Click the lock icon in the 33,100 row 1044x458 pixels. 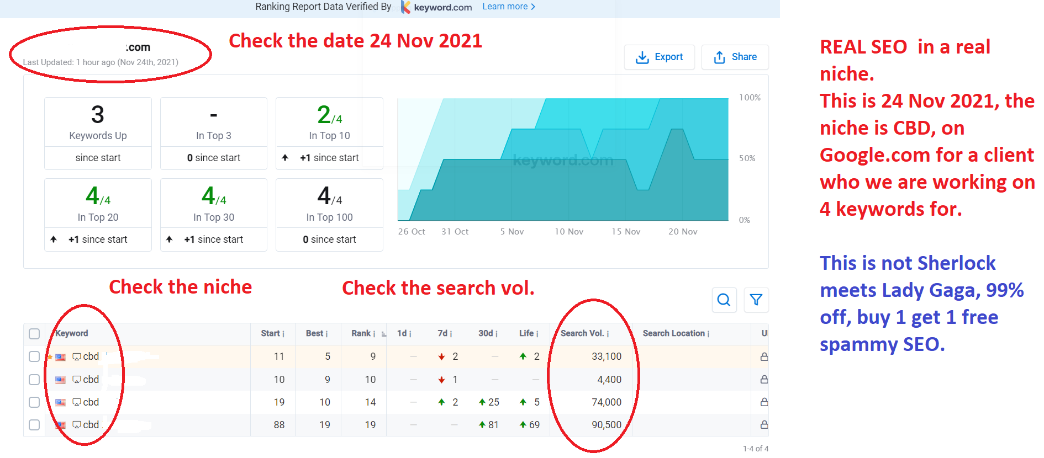(764, 356)
